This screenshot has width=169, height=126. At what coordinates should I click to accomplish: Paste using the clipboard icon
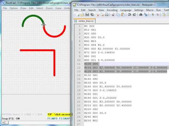pyautogui.click(x=123, y=15)
